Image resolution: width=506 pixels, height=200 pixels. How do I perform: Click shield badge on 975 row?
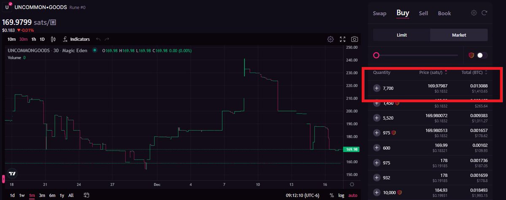(394, 133)
